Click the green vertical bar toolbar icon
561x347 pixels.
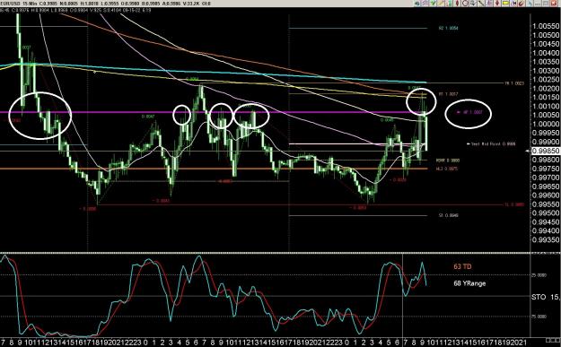[450, 4]
